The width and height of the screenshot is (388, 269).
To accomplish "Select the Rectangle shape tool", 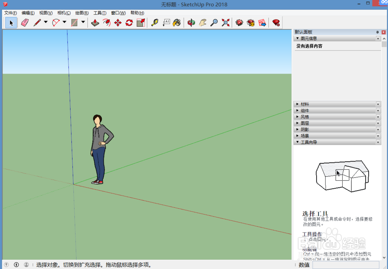I will 74,23.
